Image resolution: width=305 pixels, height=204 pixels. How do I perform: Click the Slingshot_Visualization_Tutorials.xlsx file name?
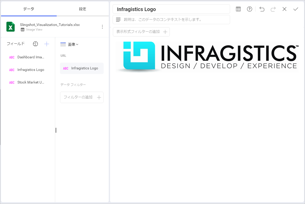click(x=50, y=25)
